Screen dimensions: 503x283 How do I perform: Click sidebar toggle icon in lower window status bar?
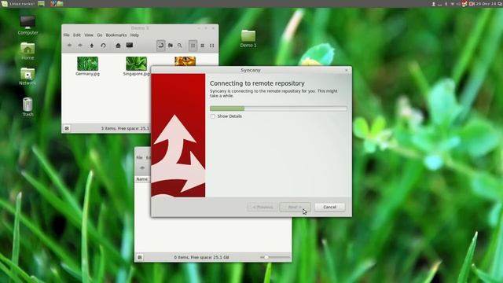click(x=140, y=257)
